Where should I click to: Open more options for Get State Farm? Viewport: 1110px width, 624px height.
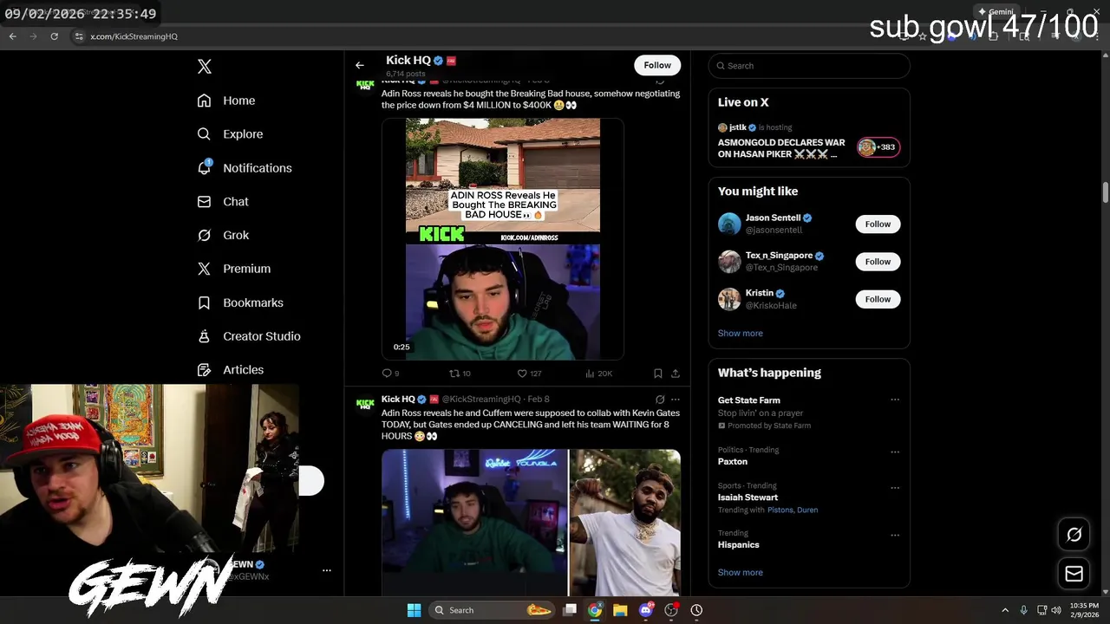(x=895, y=400)
